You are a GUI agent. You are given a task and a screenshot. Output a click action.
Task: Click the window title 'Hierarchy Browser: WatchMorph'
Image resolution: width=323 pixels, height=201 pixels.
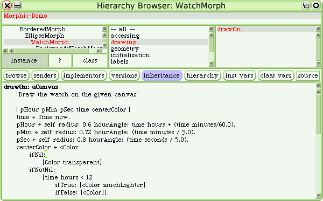161,5
